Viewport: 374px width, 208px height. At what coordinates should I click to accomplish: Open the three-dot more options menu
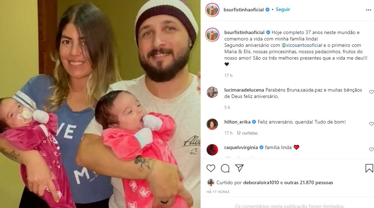coord(369,10)
